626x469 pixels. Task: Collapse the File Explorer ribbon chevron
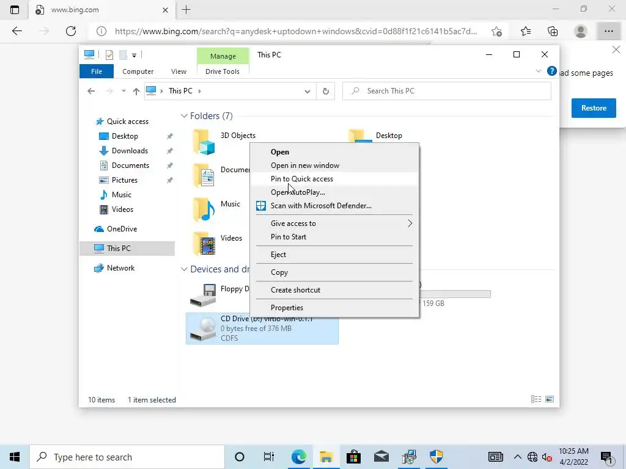pyautogui.click(x=538, y=71)
